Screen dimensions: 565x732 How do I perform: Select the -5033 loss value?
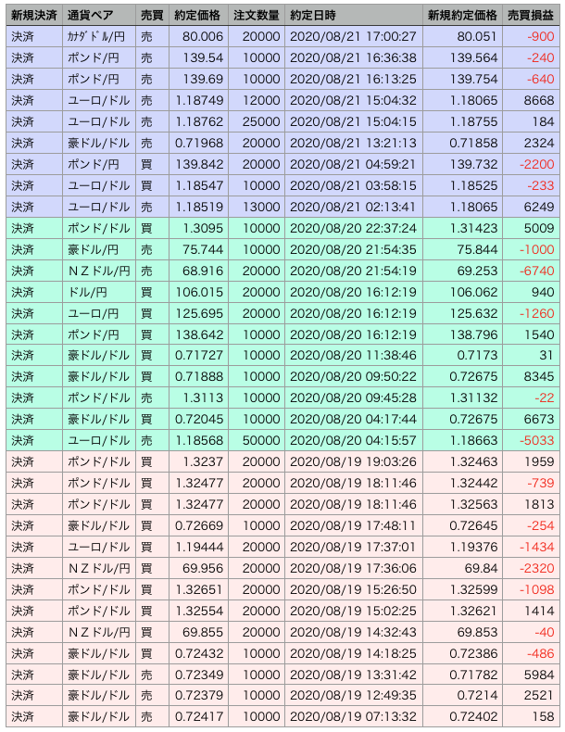pyautogui.click(x=534, y=440)
